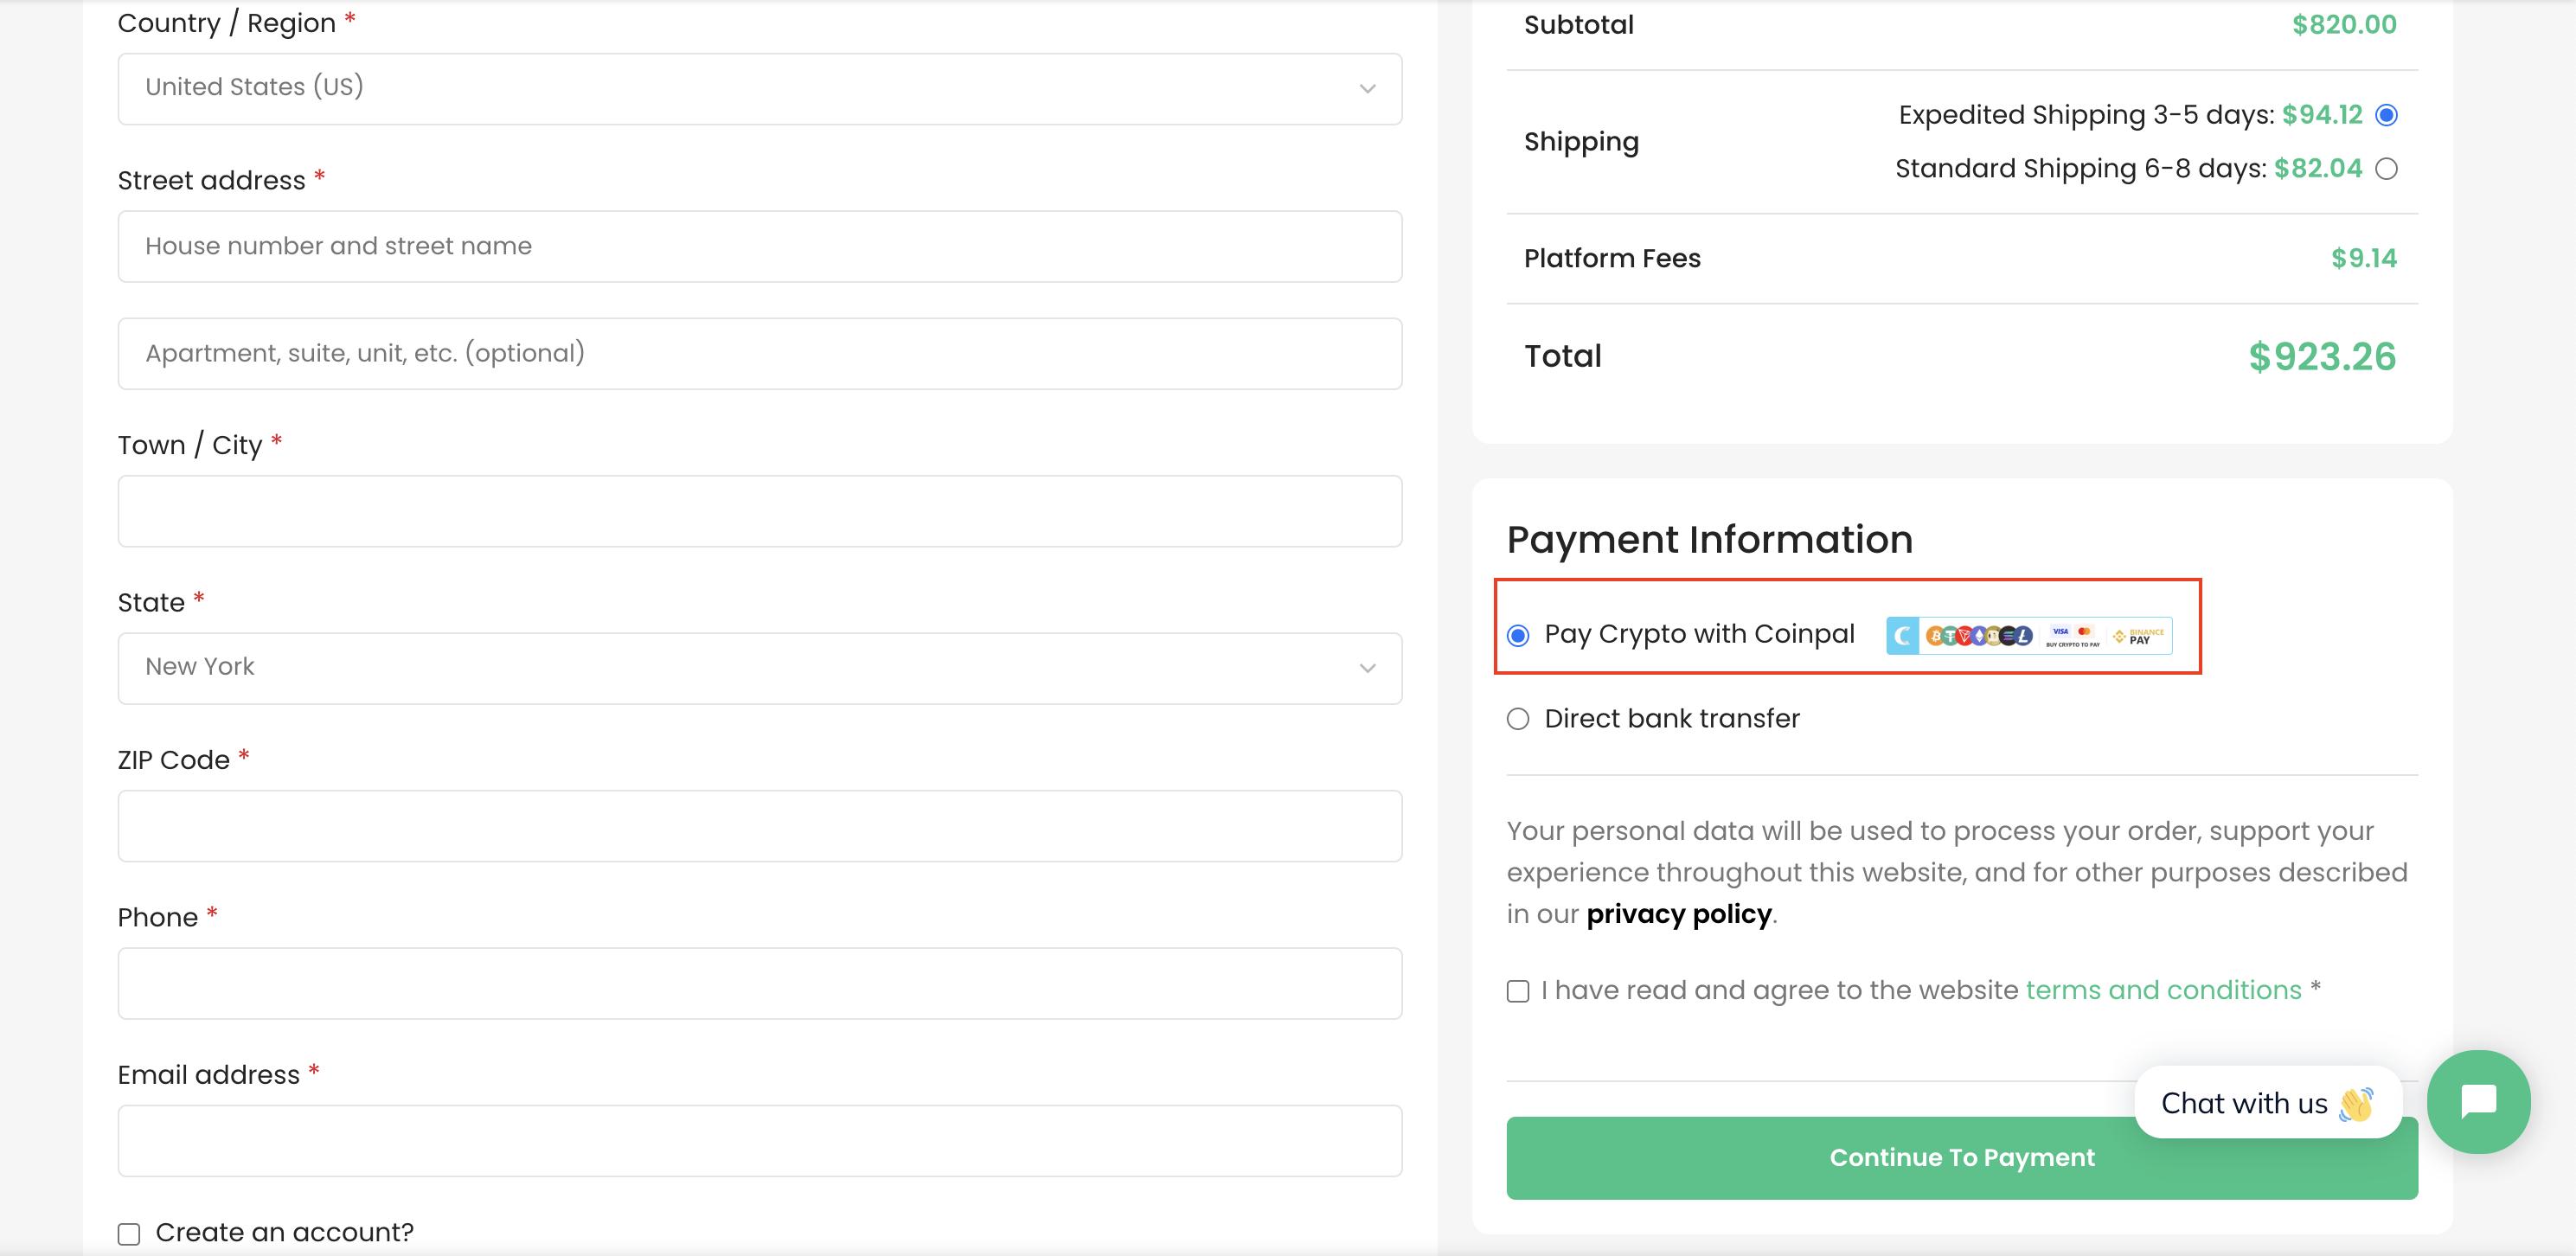Viewport: 2576px width, 1256px height.
Task: Open the terms and conditions link
Action: [x=2164, y=990]
